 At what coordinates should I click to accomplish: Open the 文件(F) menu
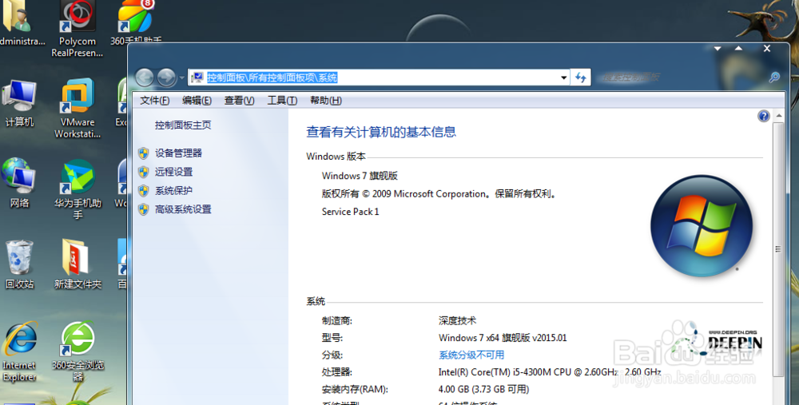(x=154, y=101)
